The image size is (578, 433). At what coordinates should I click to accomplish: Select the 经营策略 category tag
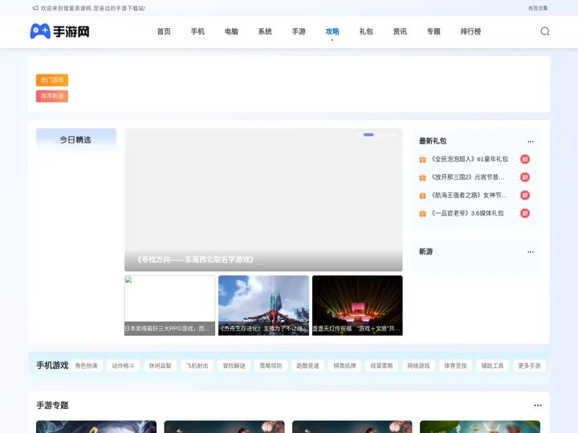point(381,366)
